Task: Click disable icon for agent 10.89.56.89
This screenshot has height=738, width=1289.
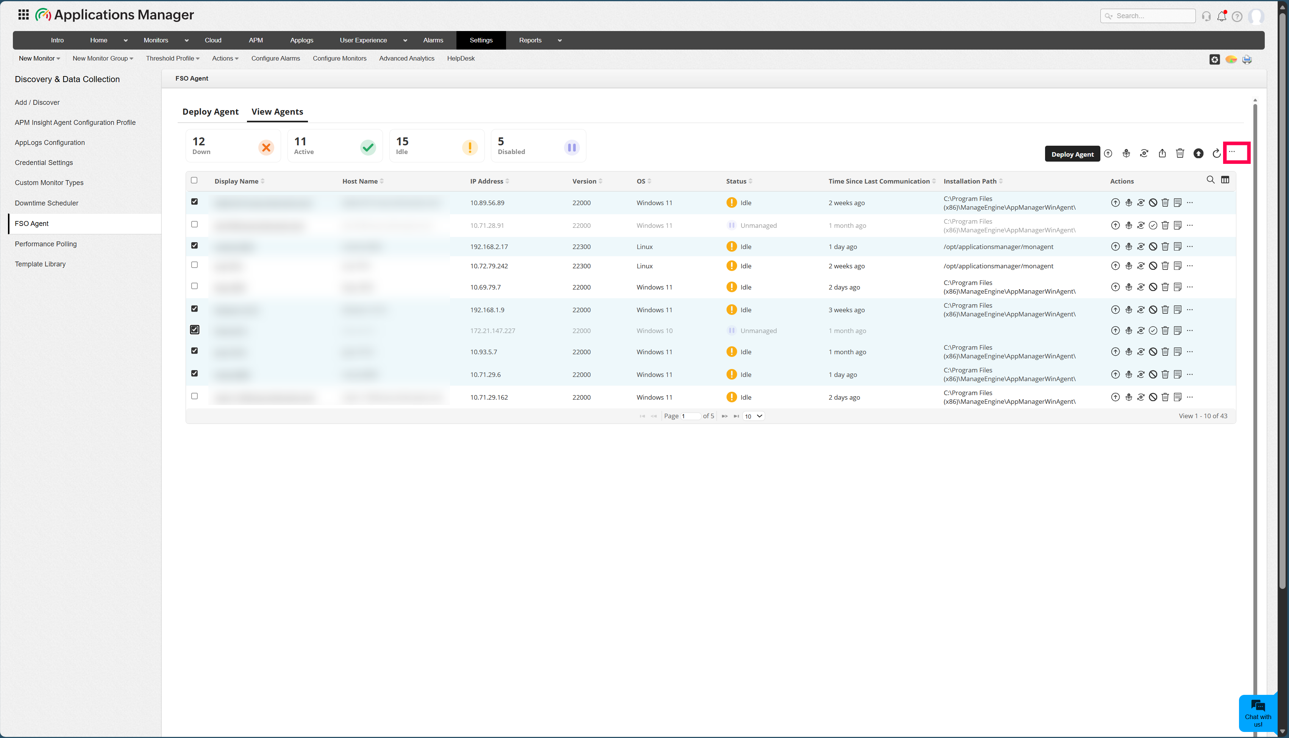Action: tap(1153, 203)
